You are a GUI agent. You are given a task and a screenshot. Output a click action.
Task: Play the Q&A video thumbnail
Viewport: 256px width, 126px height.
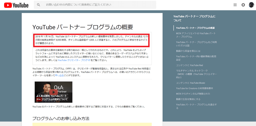point(54,92)
